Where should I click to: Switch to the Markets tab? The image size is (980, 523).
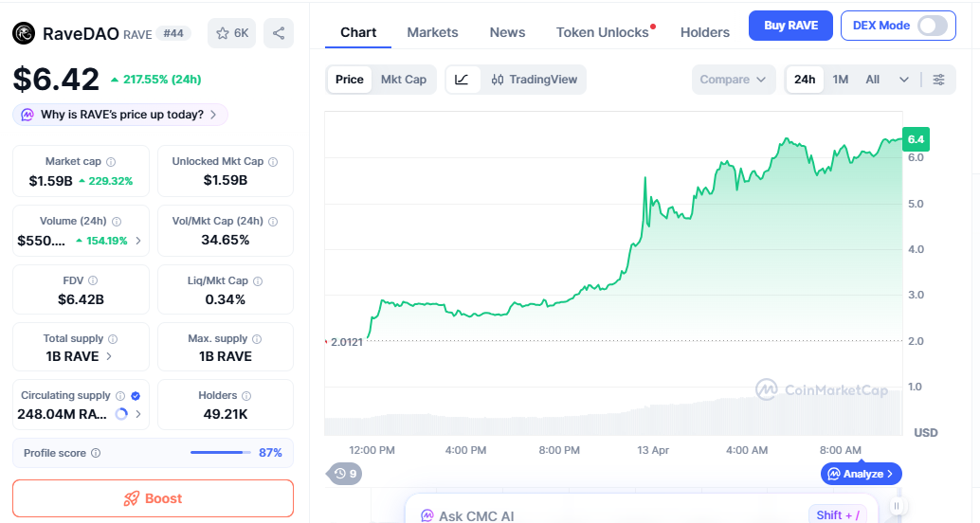coord(432,32)
